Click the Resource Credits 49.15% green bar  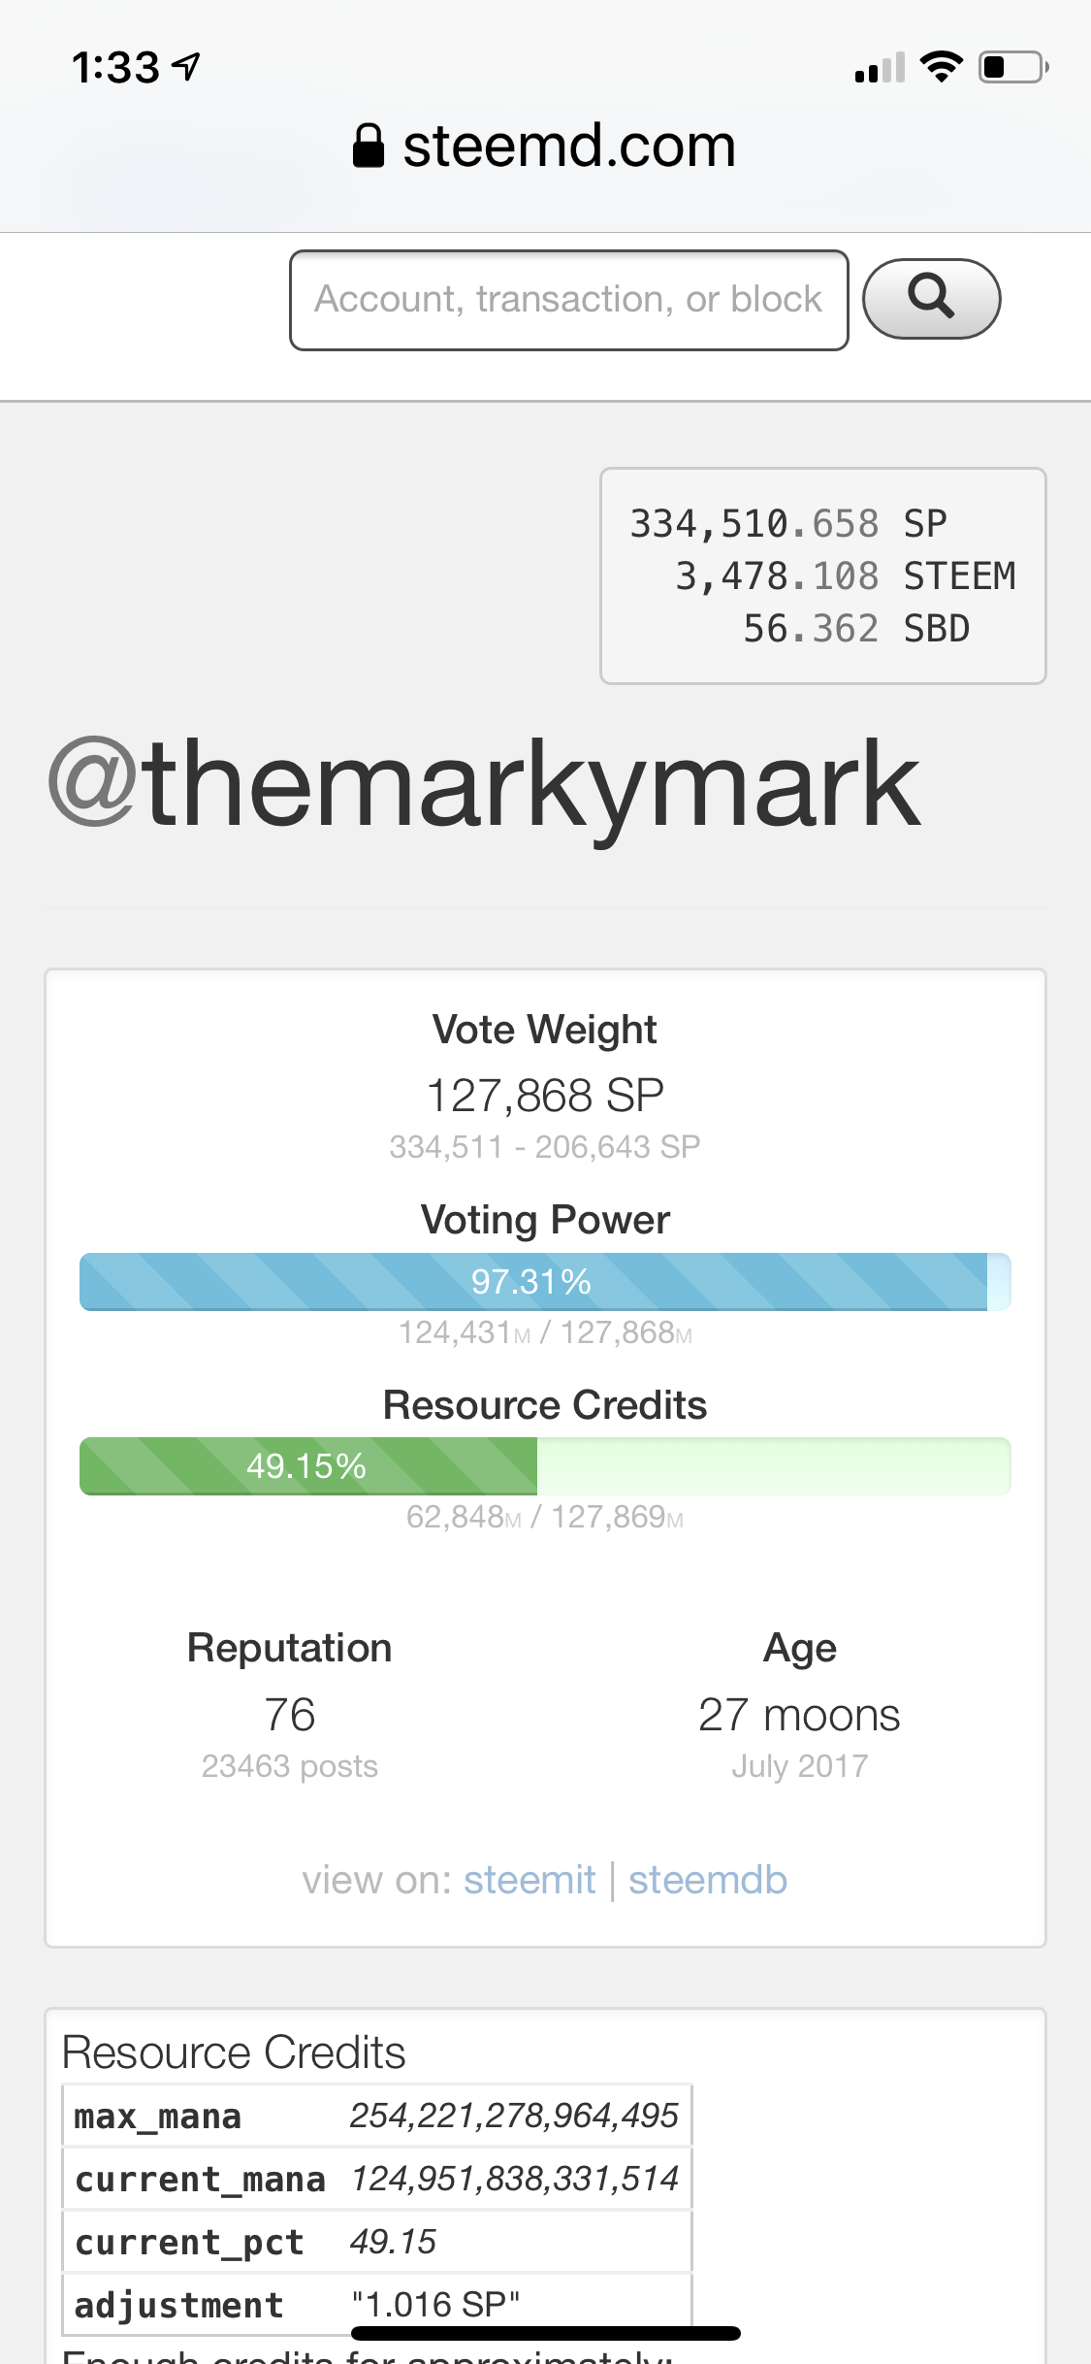coord(545,1465)
